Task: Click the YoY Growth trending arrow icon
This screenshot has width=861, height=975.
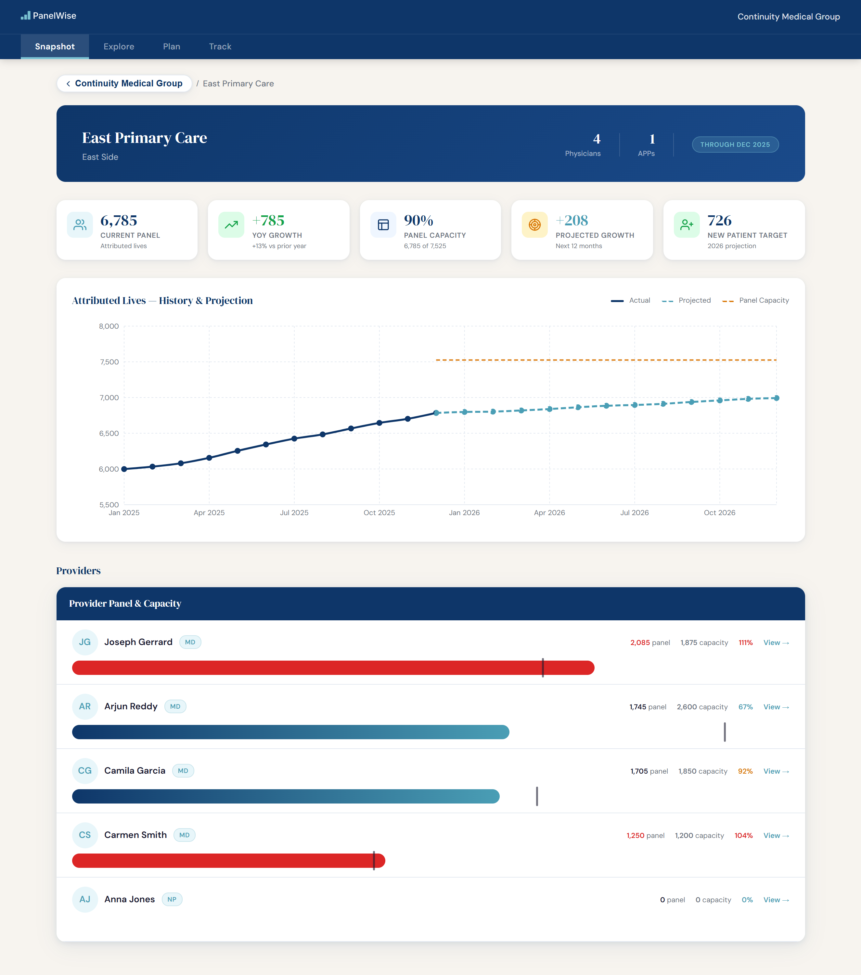Action: 231,225
